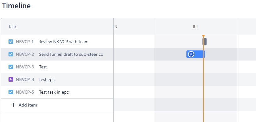Click the NBVCP-1 task type icon
The image size is (256, 122).
click(11, 42)
